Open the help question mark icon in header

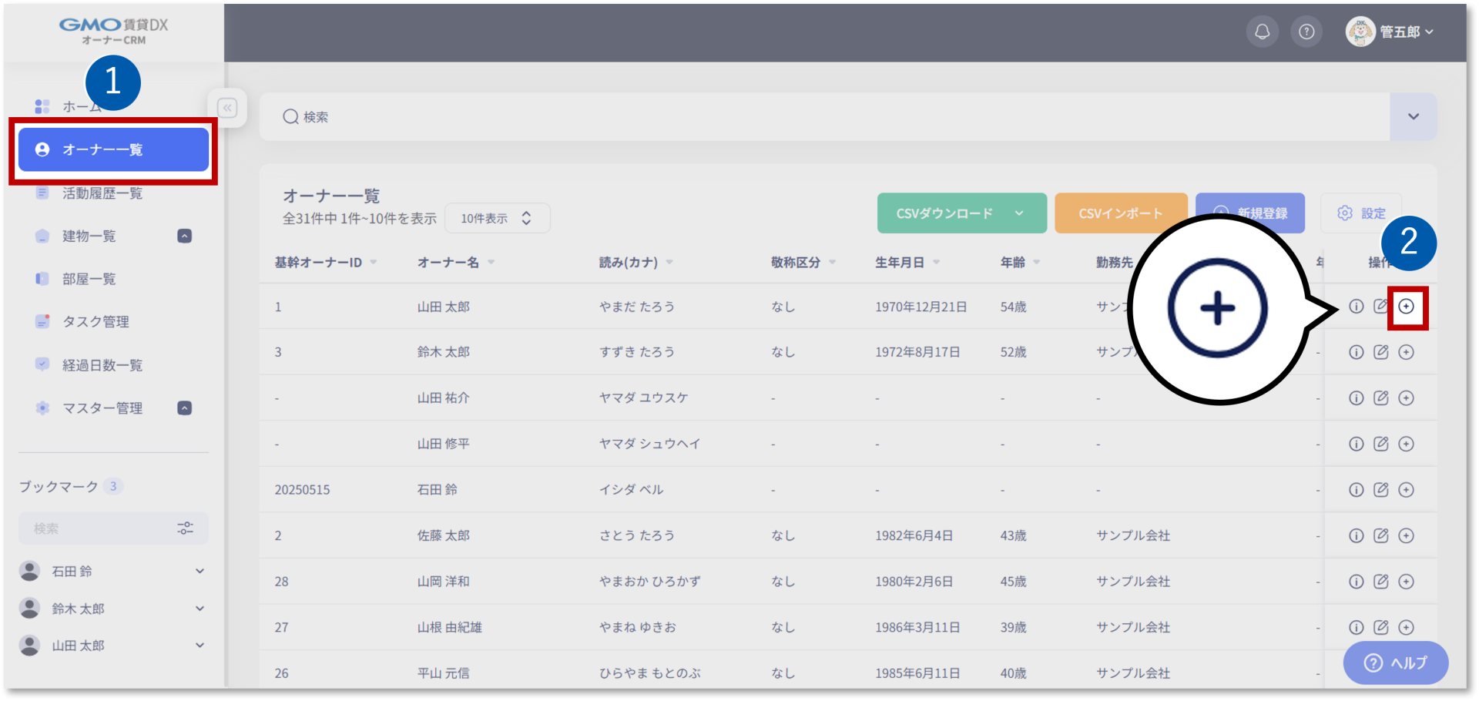click(x=1306, y=32)
